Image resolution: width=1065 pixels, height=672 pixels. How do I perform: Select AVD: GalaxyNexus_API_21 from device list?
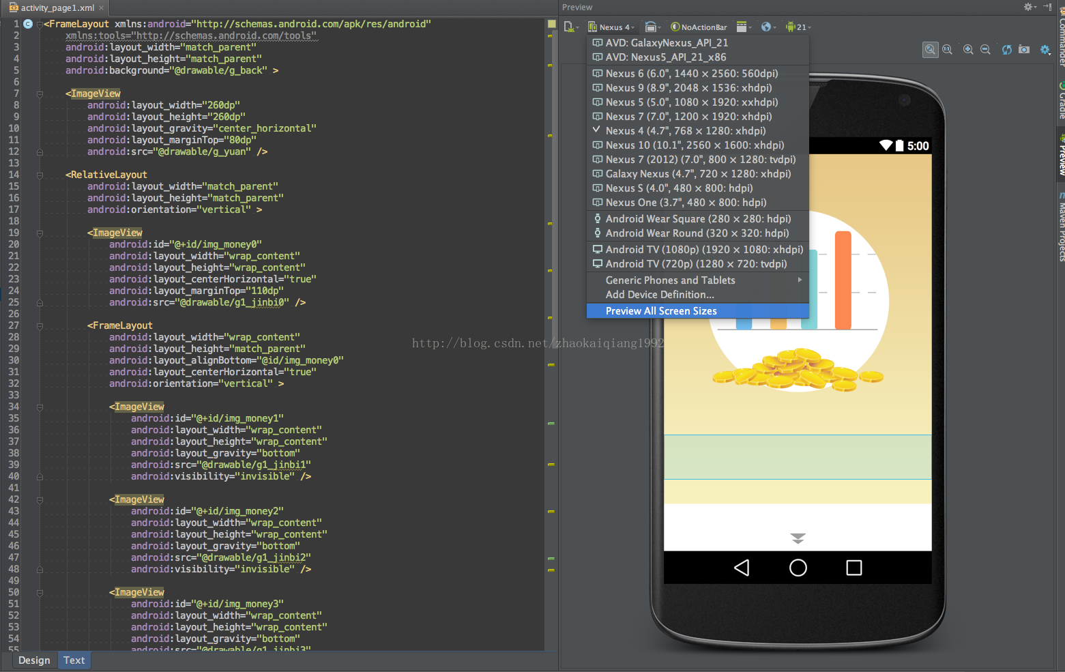[x=697, y=43]
